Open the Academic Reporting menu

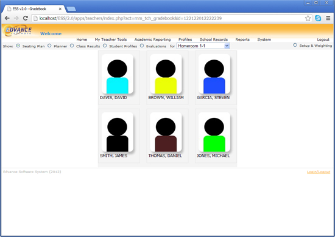(x=152, y=39)
